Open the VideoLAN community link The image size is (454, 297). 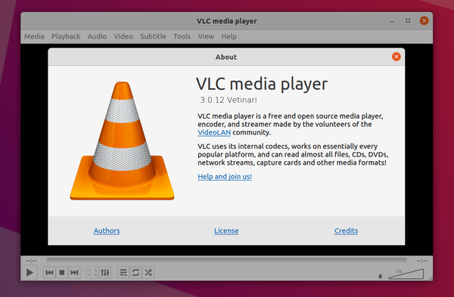pyautogui.click(x=214, y=132)
